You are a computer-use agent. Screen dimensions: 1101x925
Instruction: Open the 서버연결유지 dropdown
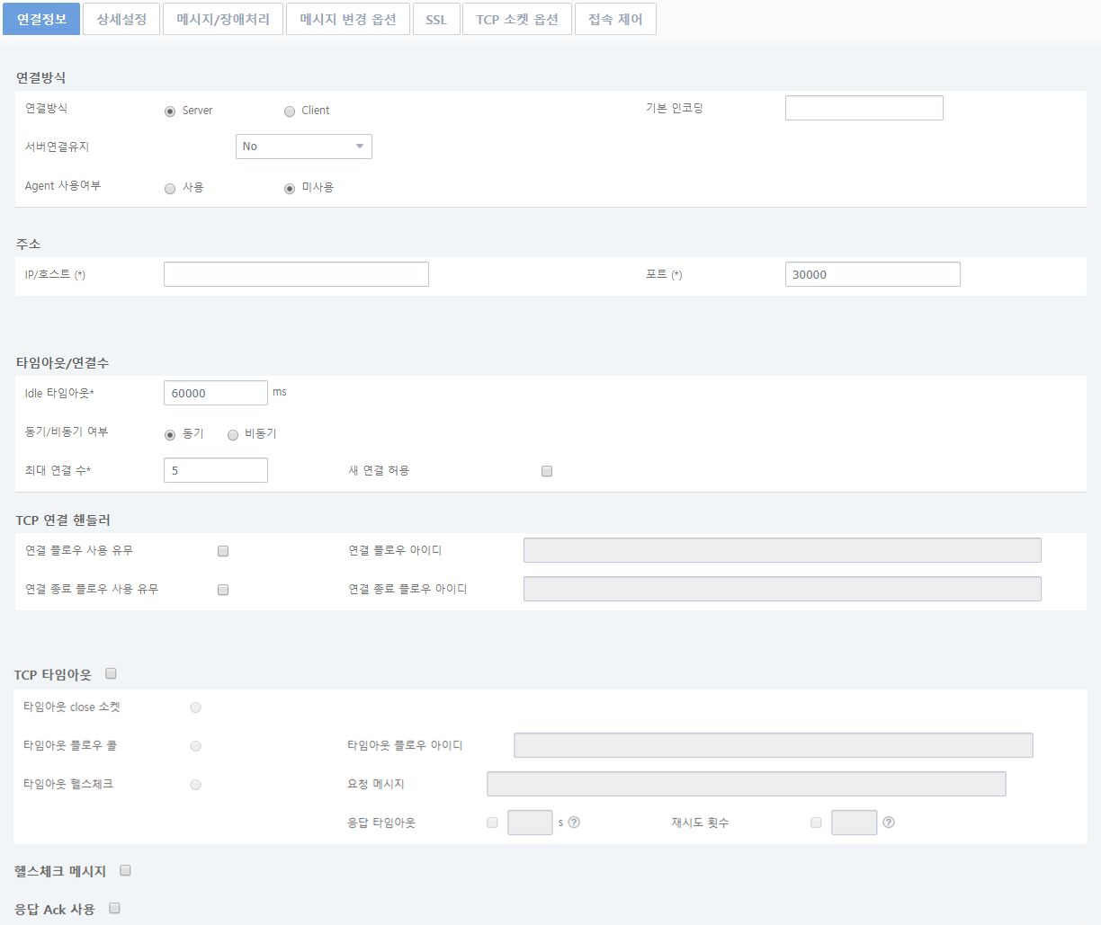click(303, 147)
